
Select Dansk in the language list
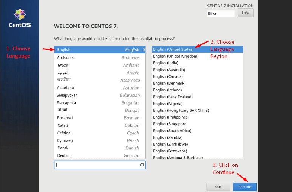(100, 148)
